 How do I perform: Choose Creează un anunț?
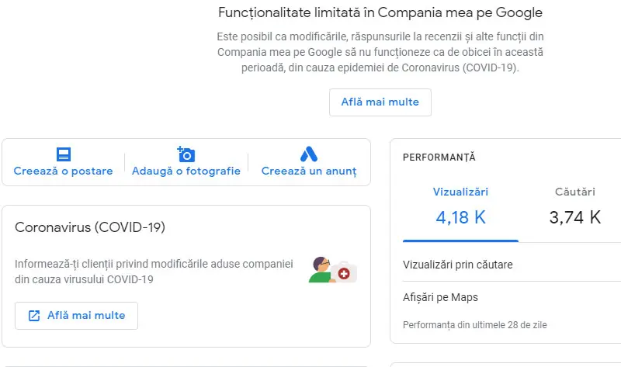309,171
